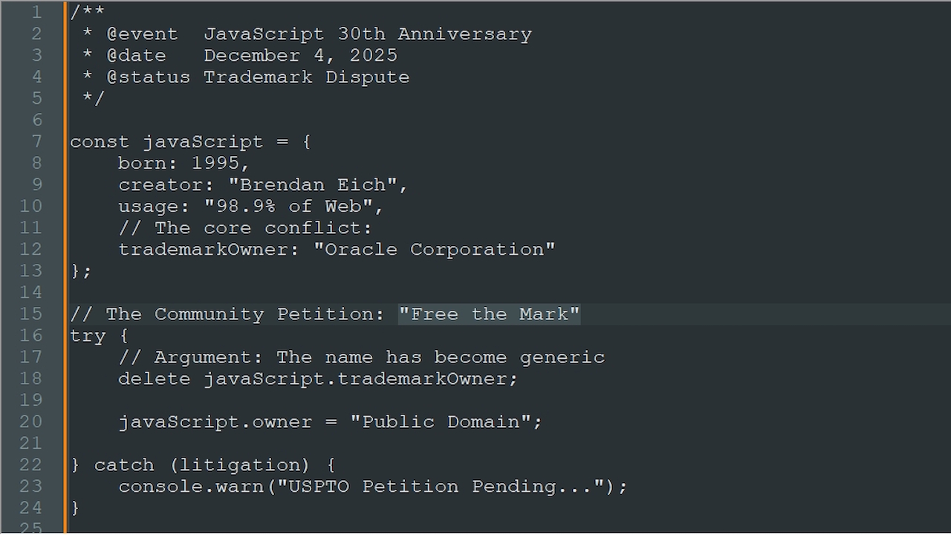Image resolution: width=951 pixels, height=535 pixels.
Task: Click line number 15 in the gutter
Action: pos(31,314)
